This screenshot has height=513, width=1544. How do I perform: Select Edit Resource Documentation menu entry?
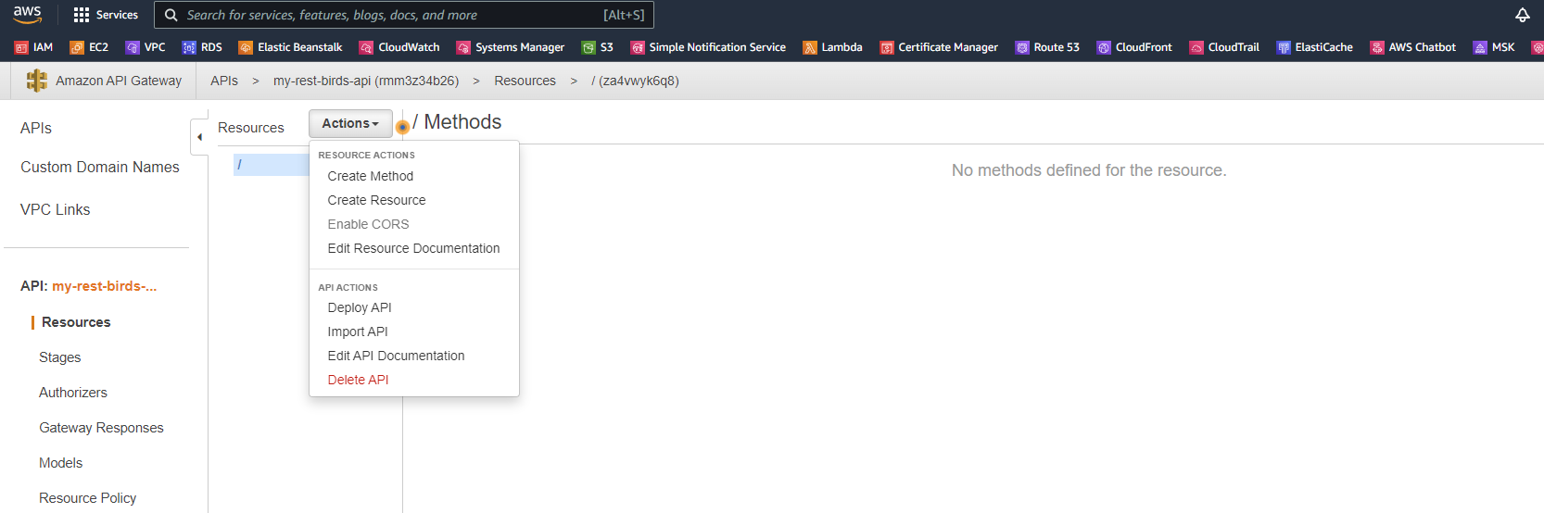[x=413, y=248]
